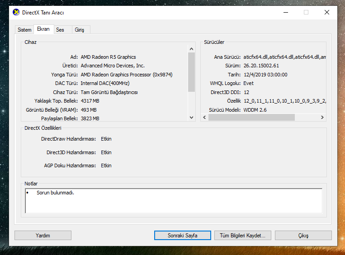Click the '493 MB' VRAM value
This screenshot has height=255, width=345.
89,110
